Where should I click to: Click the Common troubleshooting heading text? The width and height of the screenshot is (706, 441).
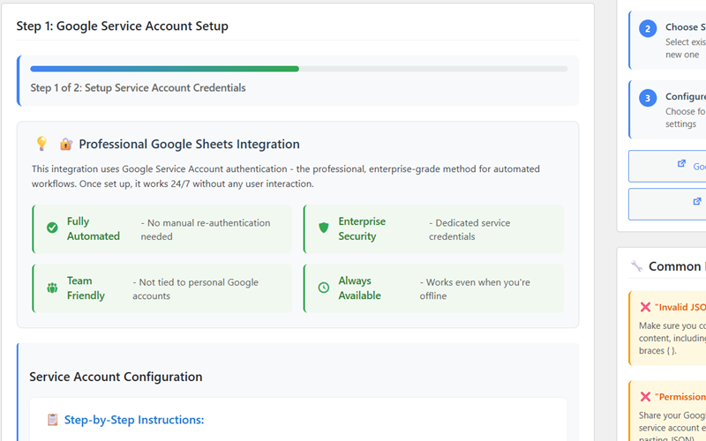pyautogui.click(x=677, y=266)
